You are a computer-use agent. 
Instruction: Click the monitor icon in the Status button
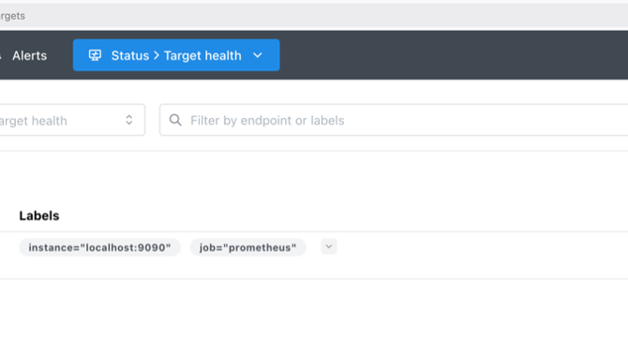pos(95,55)
